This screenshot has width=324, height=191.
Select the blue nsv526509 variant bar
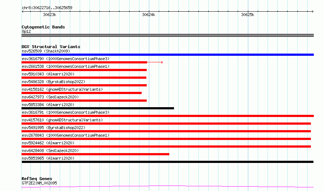[x=167, y=55]
